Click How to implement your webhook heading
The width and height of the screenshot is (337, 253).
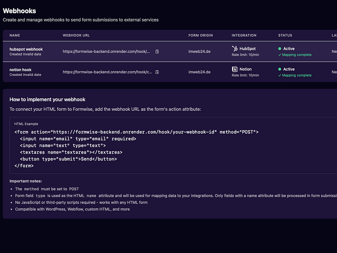click(47, 100)
